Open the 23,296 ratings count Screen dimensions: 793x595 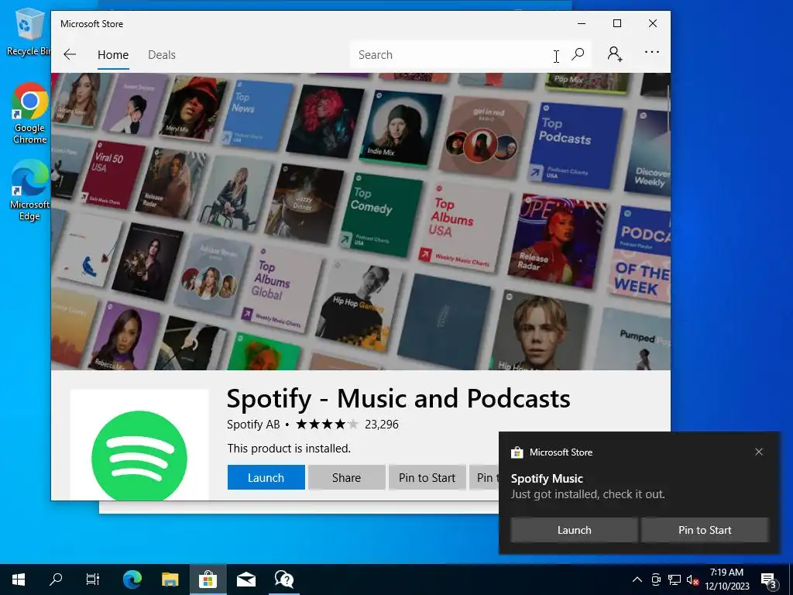pyautogui.click(x=382, y=424)
